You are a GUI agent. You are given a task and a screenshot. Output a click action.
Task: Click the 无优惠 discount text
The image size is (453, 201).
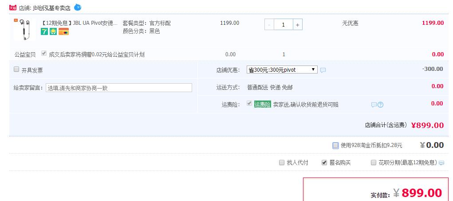pos(350,23)
